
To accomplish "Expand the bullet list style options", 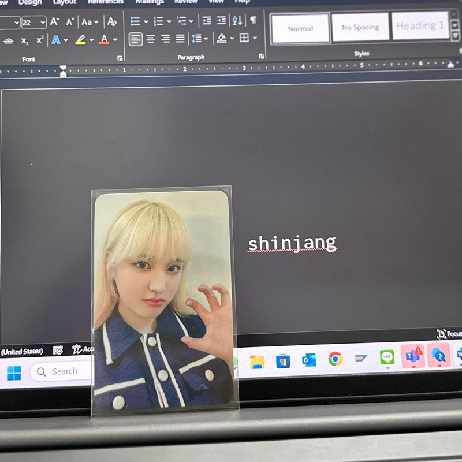I will (x=146, y=21).
